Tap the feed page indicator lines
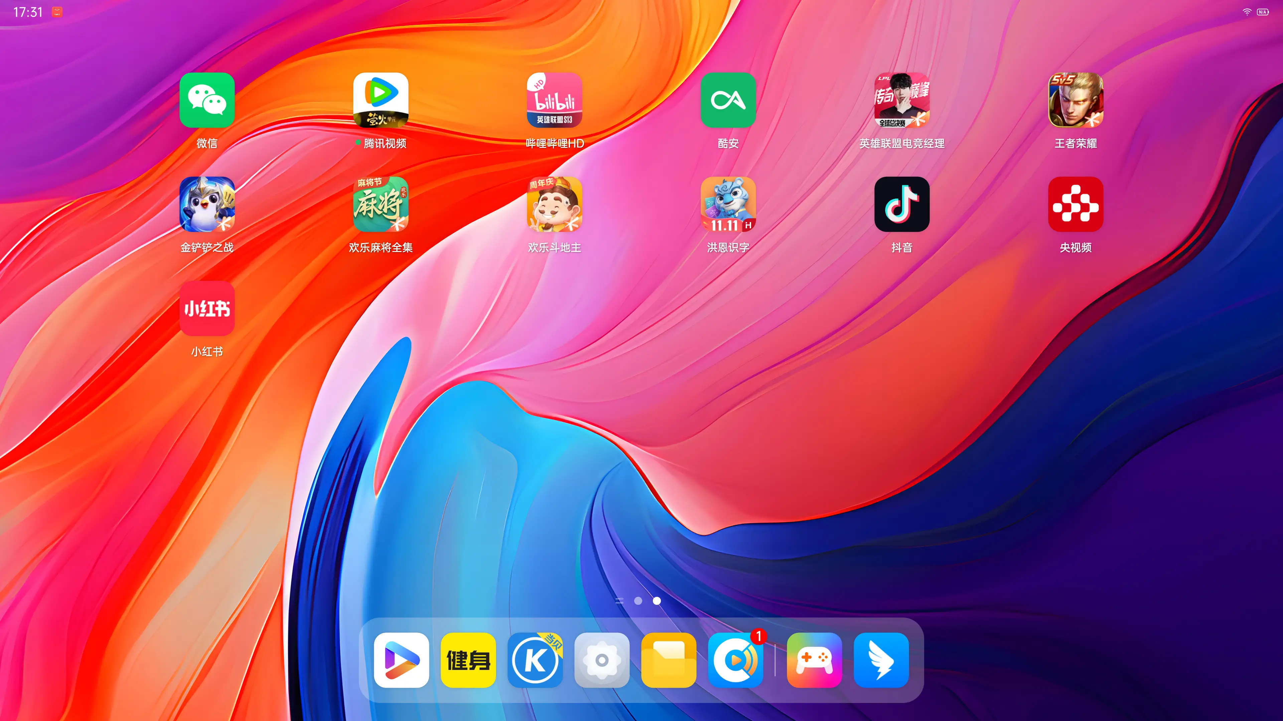The height and width of the screenshot is (721, 1283). coord(619,600)
